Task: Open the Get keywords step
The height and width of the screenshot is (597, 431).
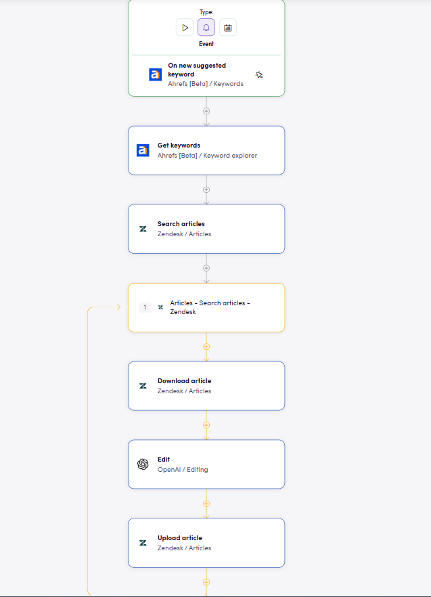Action: tap(206, 150)
